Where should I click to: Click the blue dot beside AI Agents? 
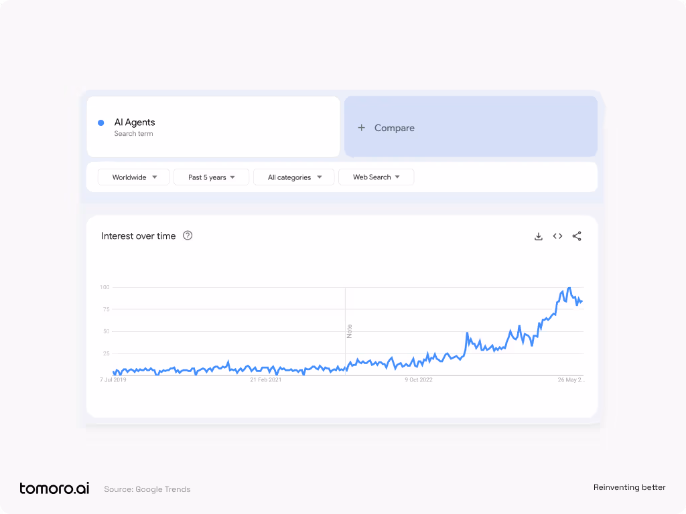(x=101, y=122)
